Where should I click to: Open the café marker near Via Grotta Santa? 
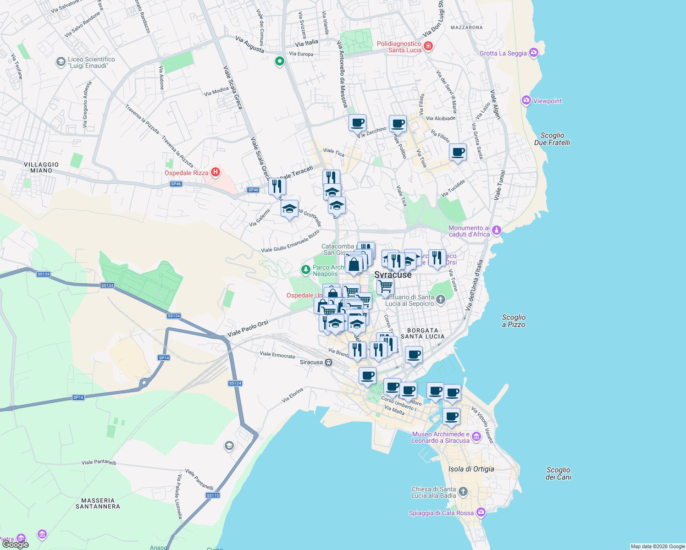pos(457,153)
